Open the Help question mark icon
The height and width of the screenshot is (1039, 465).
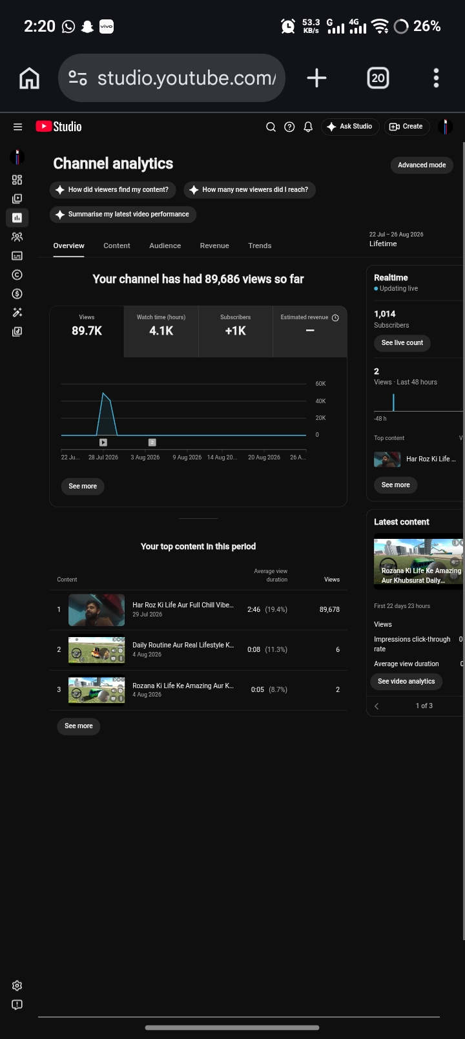[289, 127]
